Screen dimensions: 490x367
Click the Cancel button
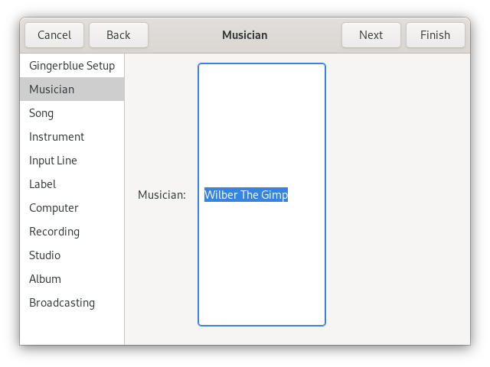54,35
